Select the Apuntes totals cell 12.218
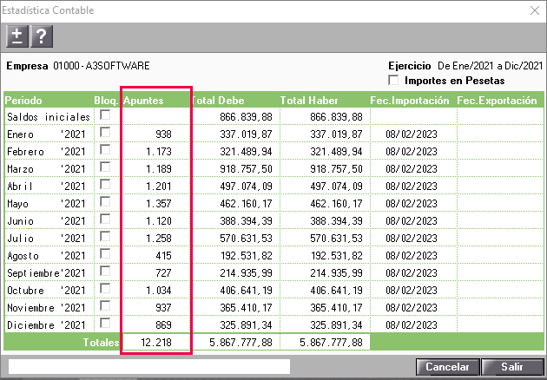The height and width of the screenshot is (380, 547). 156,343
